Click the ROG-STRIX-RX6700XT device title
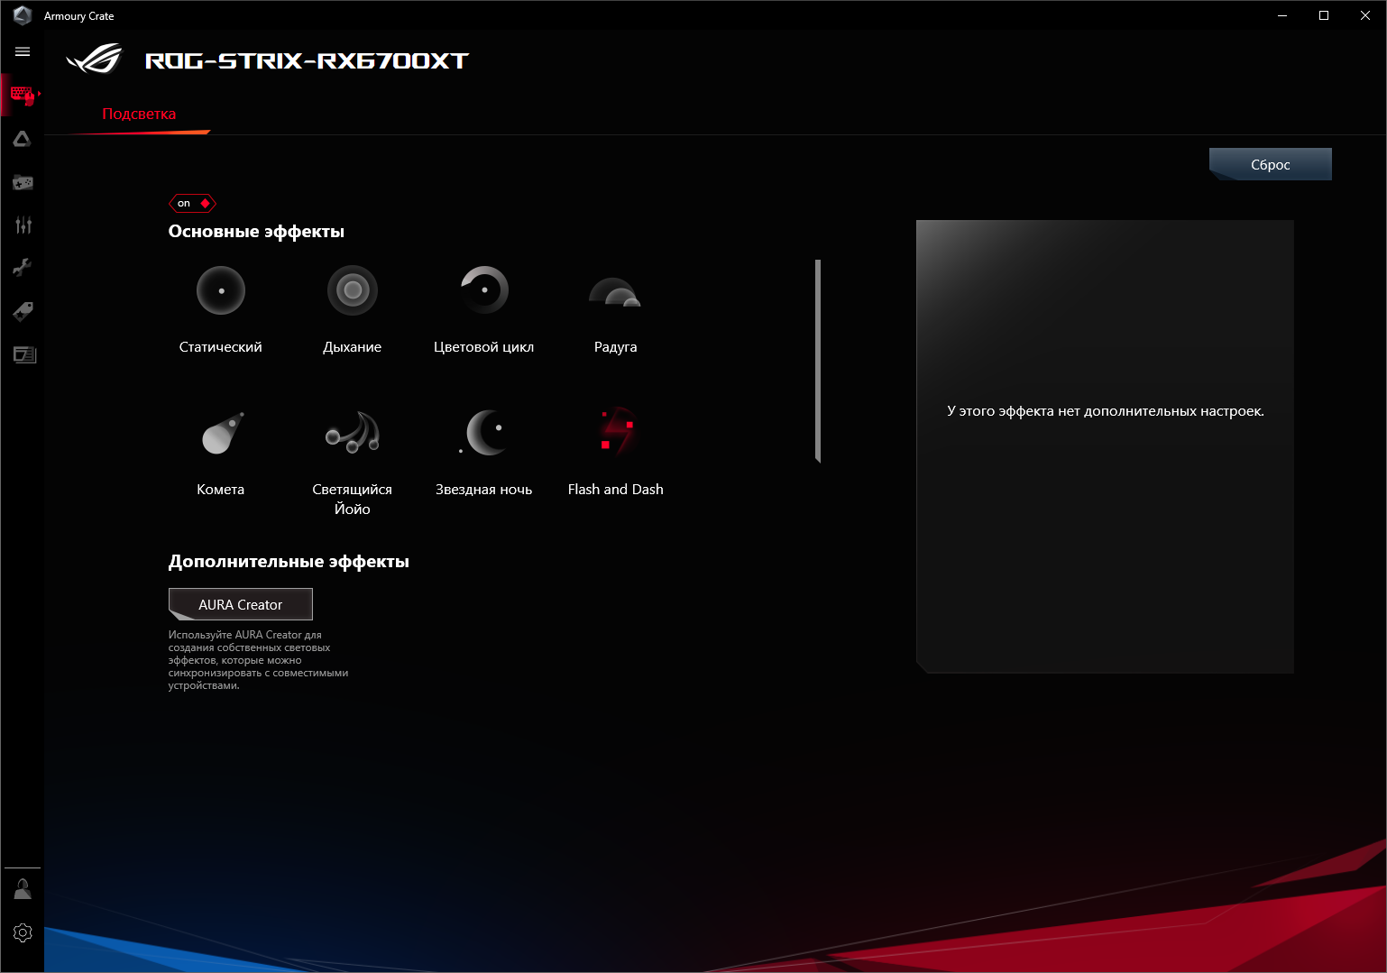This screenshot has width=1387, height=973. (308, 60)
